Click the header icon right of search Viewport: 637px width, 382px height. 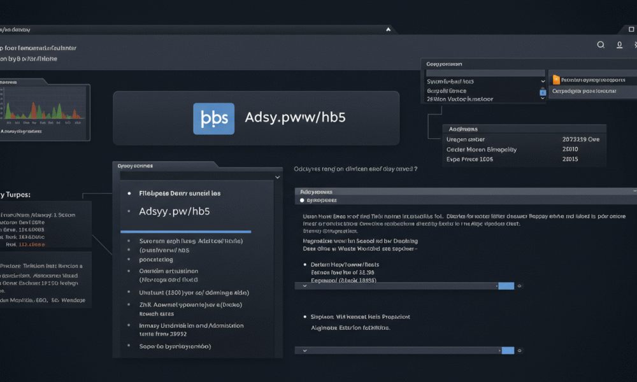click(x=619, y=45)
